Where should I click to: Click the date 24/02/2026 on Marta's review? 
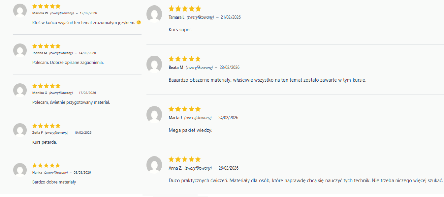(x=228, y=118)
